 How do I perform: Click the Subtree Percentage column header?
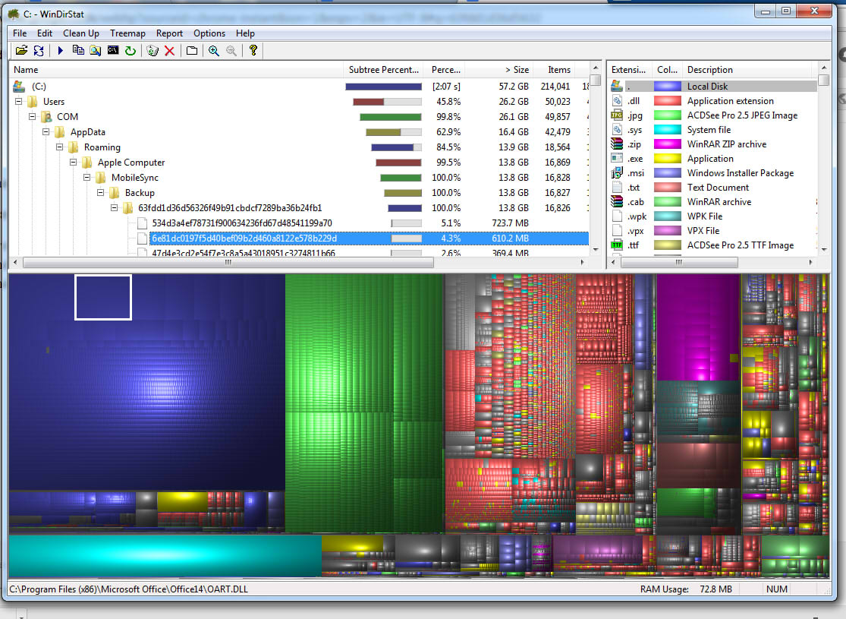383,70
